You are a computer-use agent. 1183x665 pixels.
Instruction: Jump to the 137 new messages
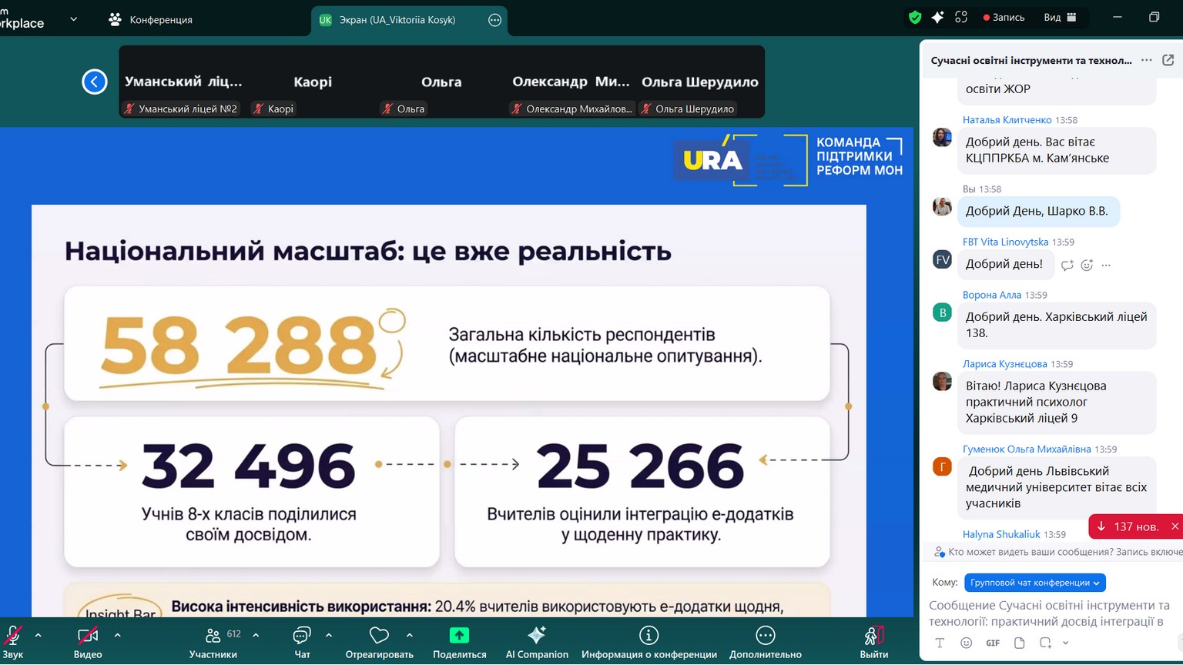click(1129, 526)
